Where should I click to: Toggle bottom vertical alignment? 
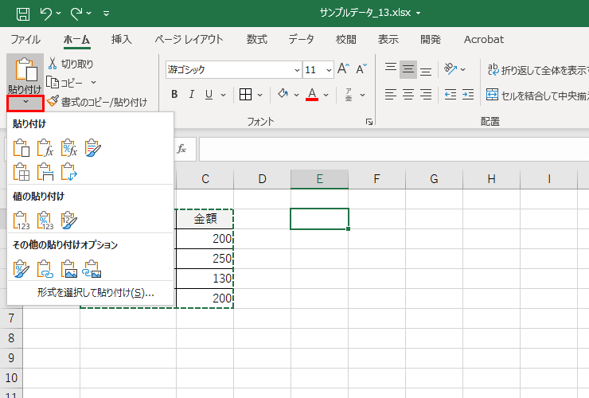[x=426, y=71]
